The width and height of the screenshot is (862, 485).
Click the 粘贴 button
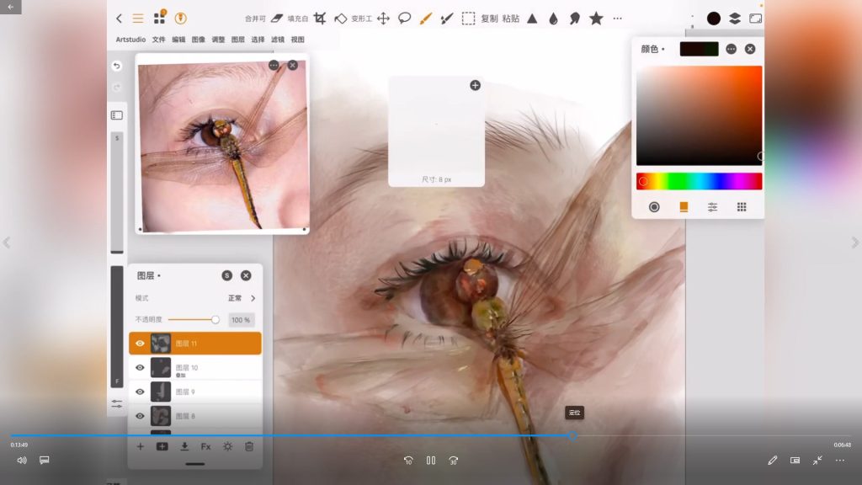(510, 19)
